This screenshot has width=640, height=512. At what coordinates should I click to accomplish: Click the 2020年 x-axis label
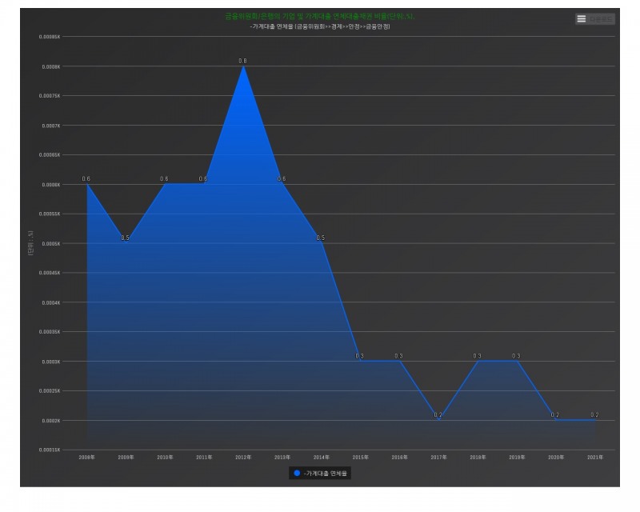pyautogui.click(x=555, y=457)
